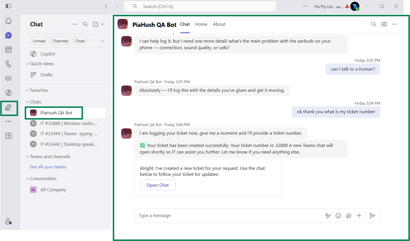Open chat IT #32888 Wireless earbuds
The width and height of the screenshot is (410, 241).
(x=65, y=124)
